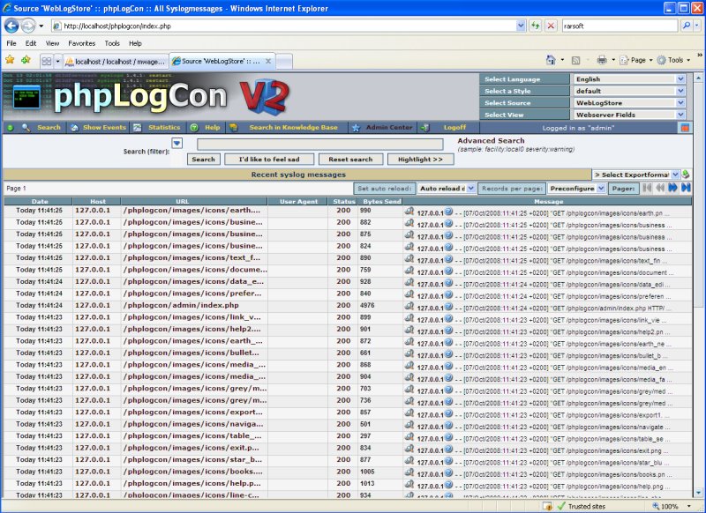Click the Print icon in IE toolbar
The width and height of the screenshot is (706, 513).
point(602,60)
